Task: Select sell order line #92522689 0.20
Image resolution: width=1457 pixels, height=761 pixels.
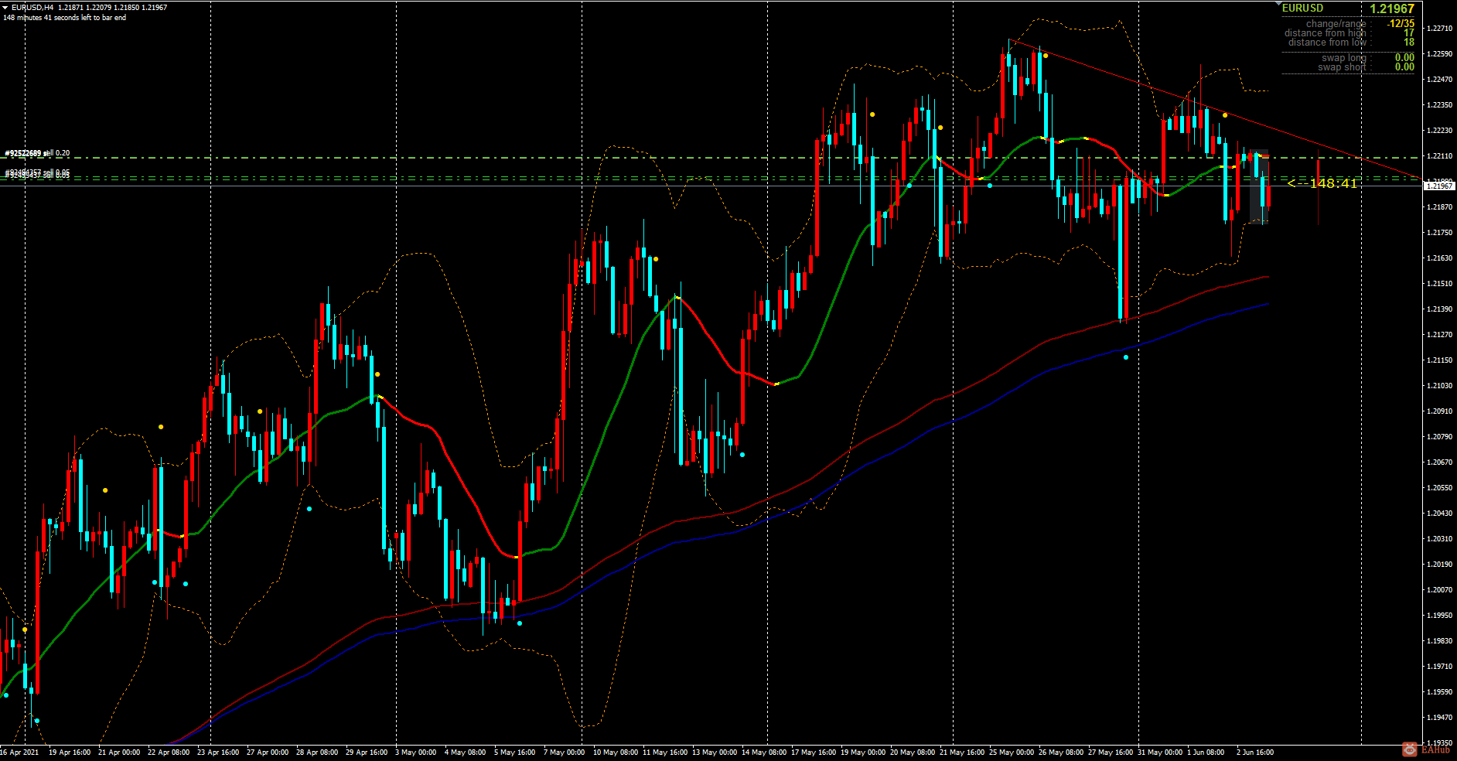Action: [x=37, y=154]
